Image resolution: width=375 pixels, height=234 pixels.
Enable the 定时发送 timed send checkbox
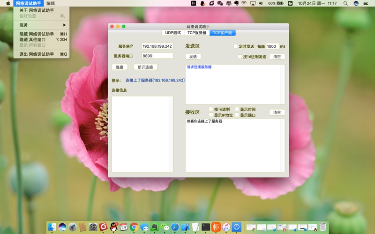(236, 46)
